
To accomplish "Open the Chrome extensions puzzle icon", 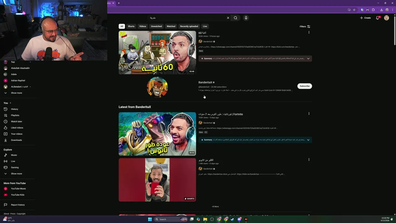I will (x=373, y=10).
